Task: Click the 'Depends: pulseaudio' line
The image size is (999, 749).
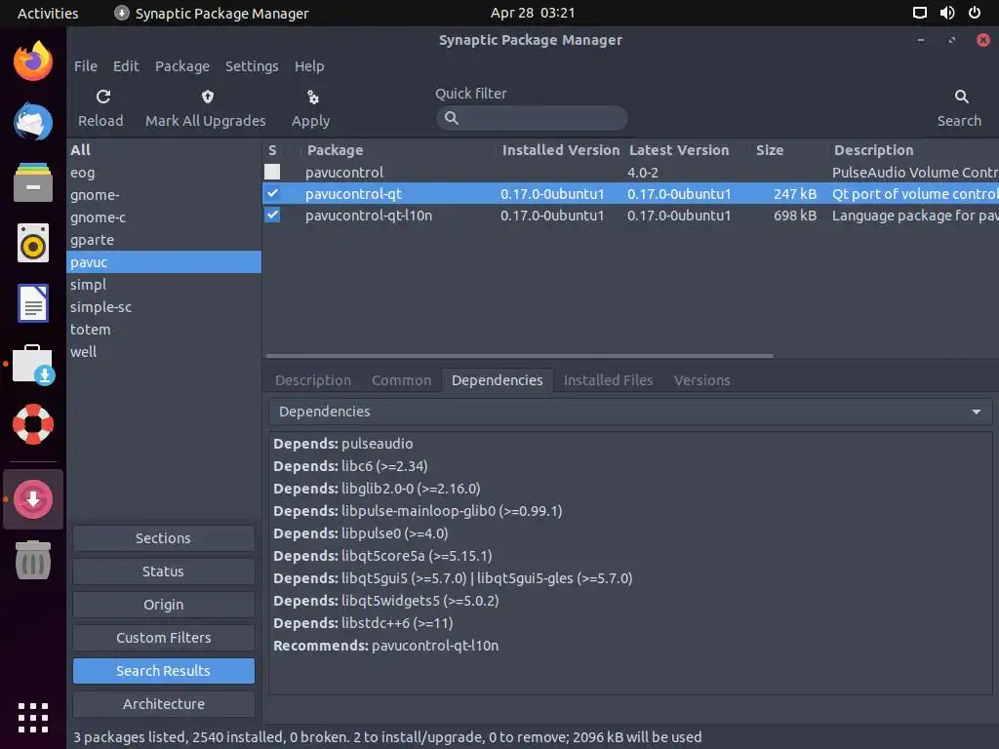Action: pos(342,444)
